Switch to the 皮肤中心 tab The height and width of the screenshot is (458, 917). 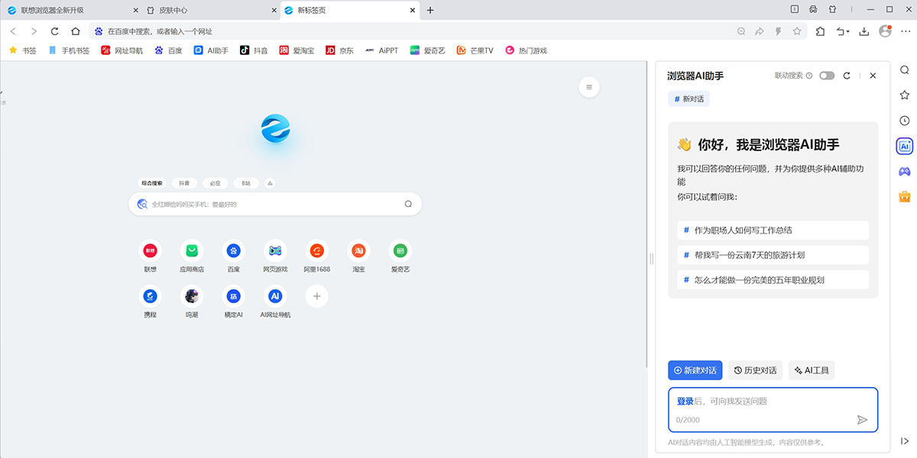tap(206, 10)
